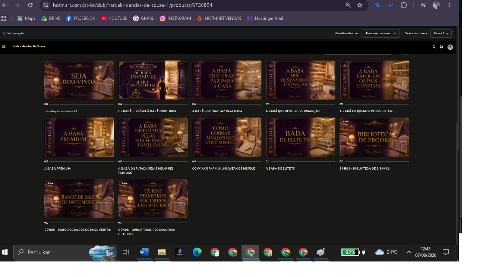
Task: Open Microsoft Edge from the taskbar
Action: 197,252
